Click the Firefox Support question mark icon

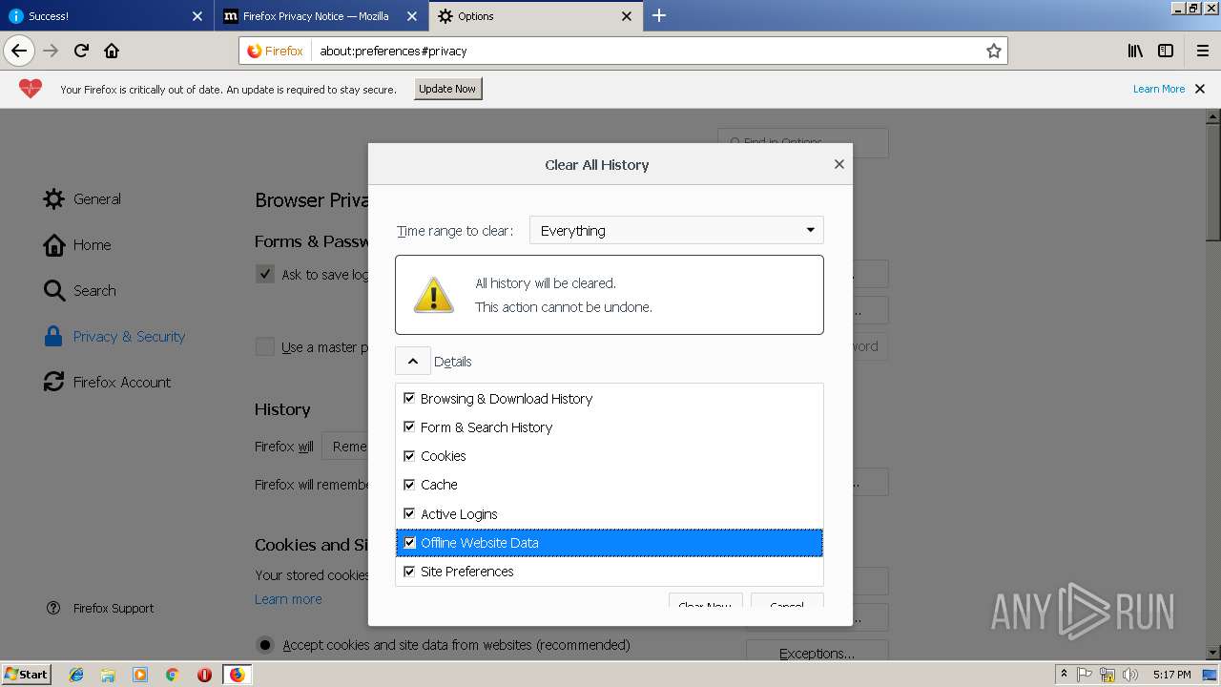[53, 608]
